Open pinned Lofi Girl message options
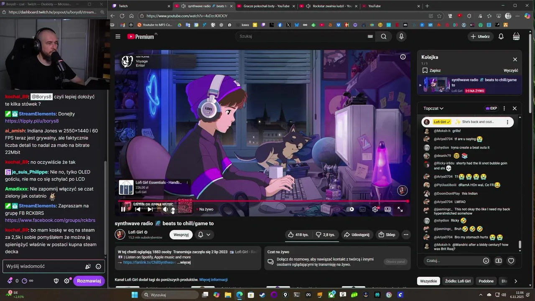 click(507, 122)
